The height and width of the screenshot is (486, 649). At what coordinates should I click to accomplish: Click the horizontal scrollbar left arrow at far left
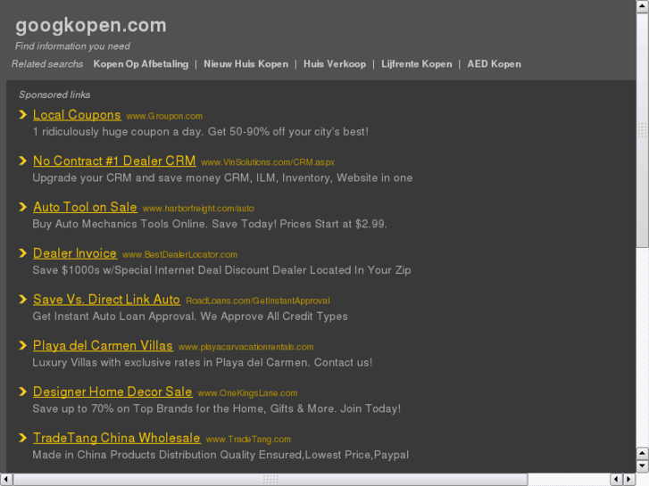point(6,480)
